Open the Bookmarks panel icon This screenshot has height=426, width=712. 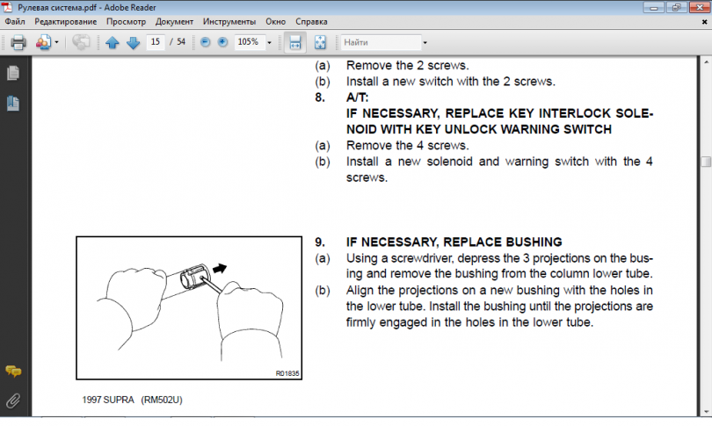(13, 104)
